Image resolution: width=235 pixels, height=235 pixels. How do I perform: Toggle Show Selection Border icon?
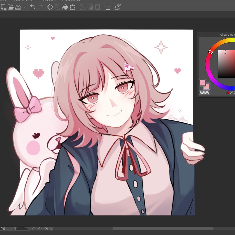[x=98, y=7]
